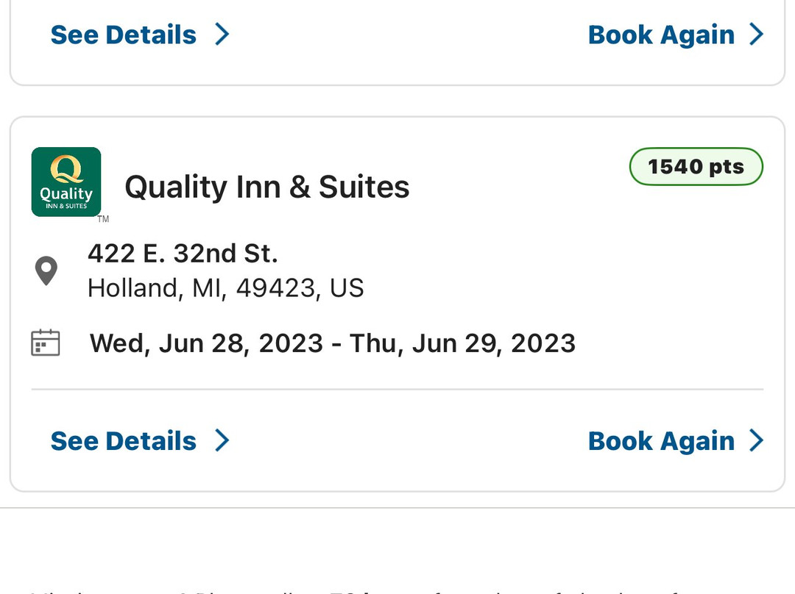This screenshot has height=594, width=795.
Task: Click the divider line inside the Quality Inn card
Action: pos(397,389)
